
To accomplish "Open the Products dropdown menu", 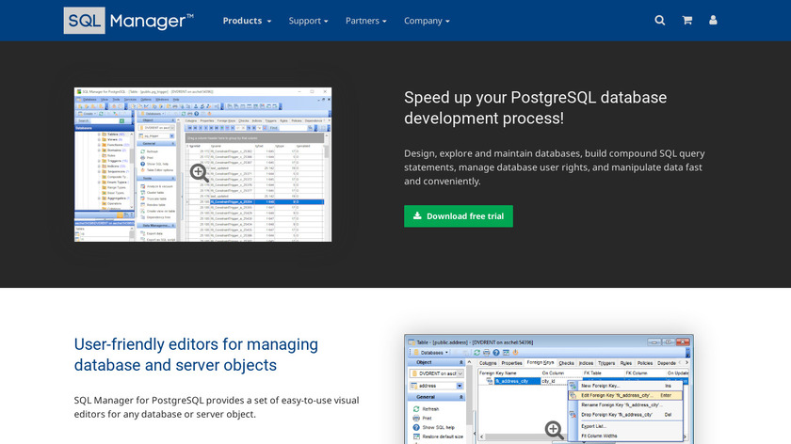I will pos(247,21).
